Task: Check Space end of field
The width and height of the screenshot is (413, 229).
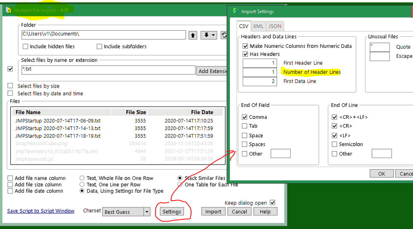Action: [244, 135]
